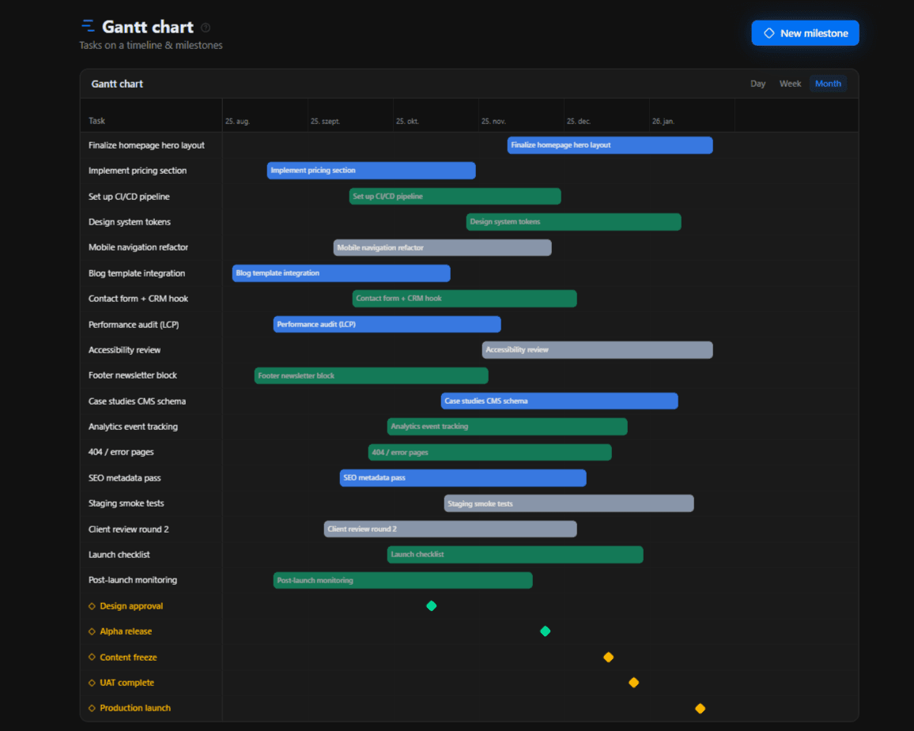Open the Implement pricing section timeline bar
The width and height of the screenshot is (914, 731).
372,171
